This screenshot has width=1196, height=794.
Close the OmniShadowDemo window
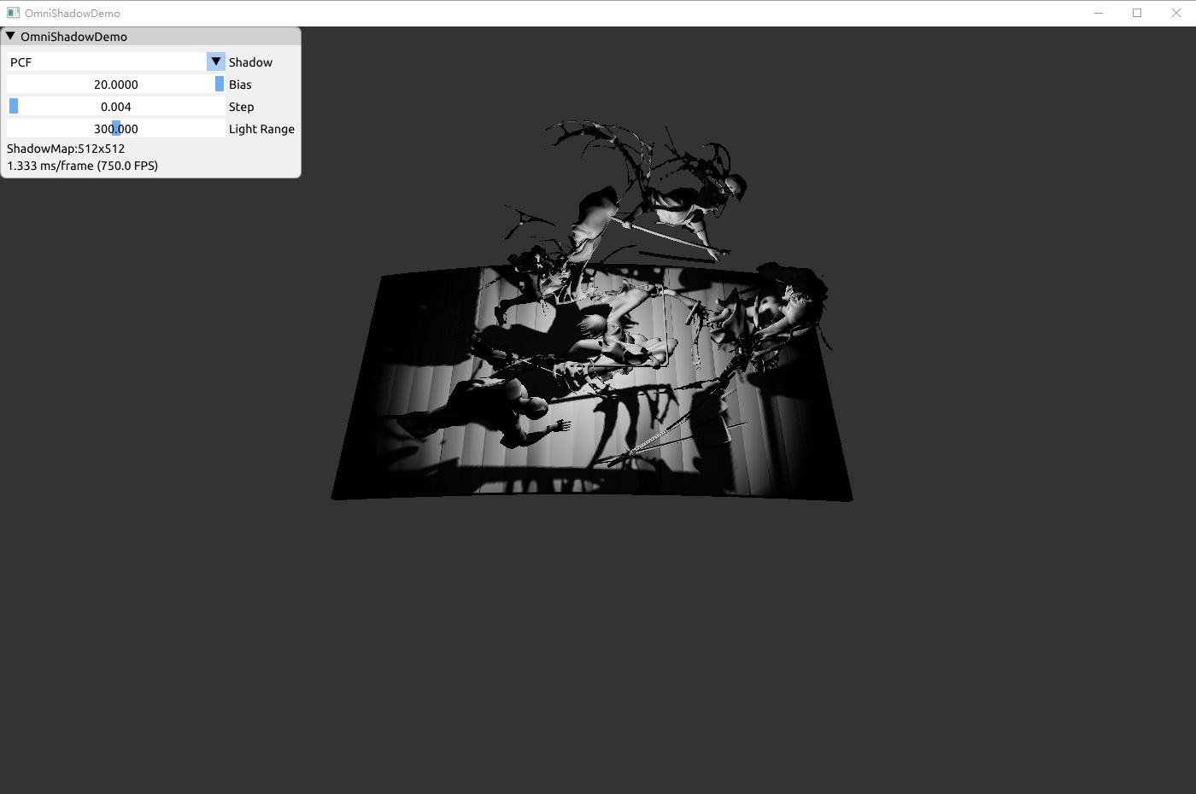(x=1176, y=13)
